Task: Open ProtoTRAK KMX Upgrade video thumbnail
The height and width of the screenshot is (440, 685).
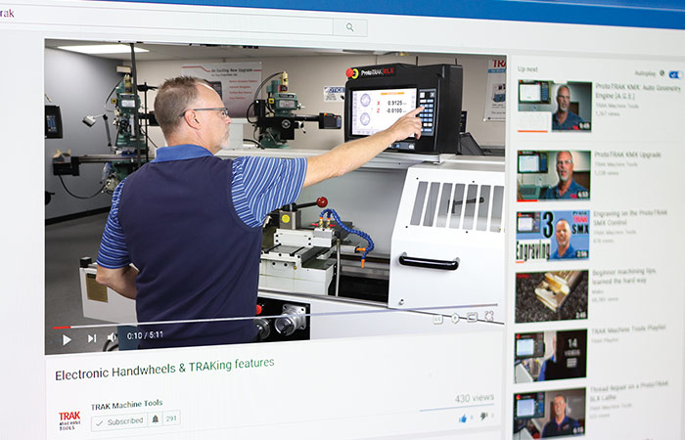Action: [554, 175]
